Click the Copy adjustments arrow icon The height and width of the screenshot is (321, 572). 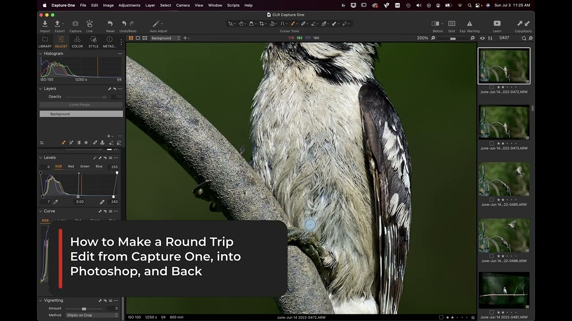click(520, 24)
